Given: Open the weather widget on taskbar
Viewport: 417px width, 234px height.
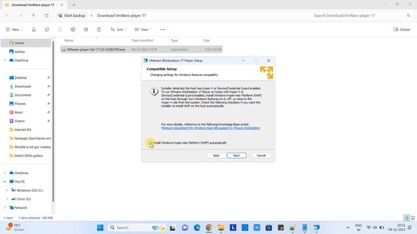Looking at the screenshot, I should click(16, 227).
